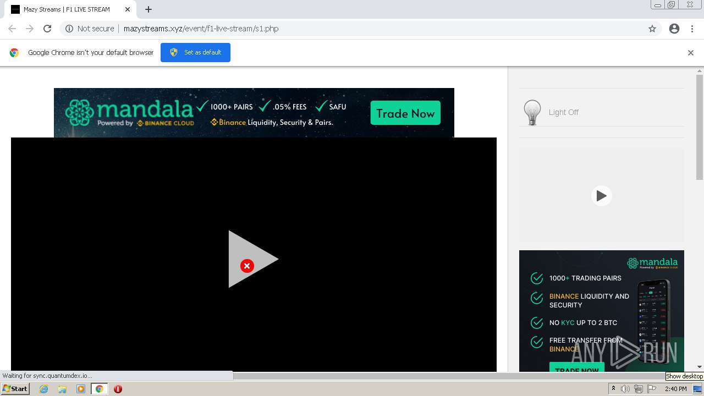Show hidden system tray icons arrow
Viewport: 704px width, 396px height.
(613, 389)
